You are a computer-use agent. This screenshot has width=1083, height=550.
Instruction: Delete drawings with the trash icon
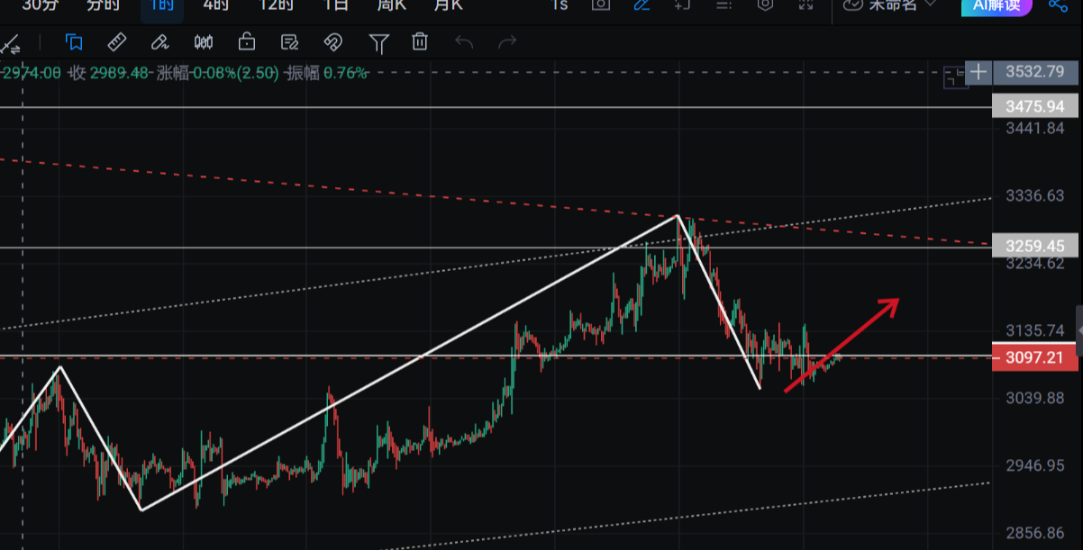coord(420,41)
